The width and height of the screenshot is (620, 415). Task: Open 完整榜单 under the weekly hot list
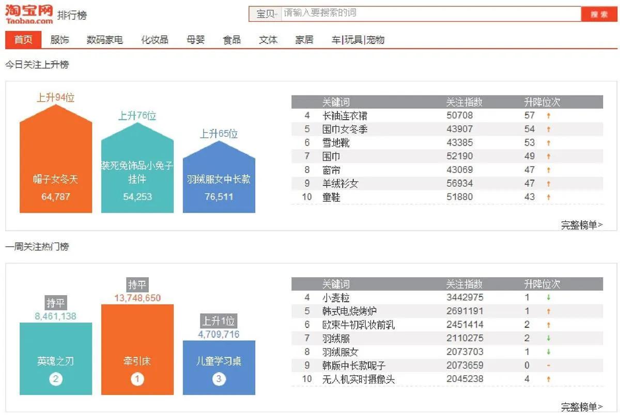tap(583, 407)
